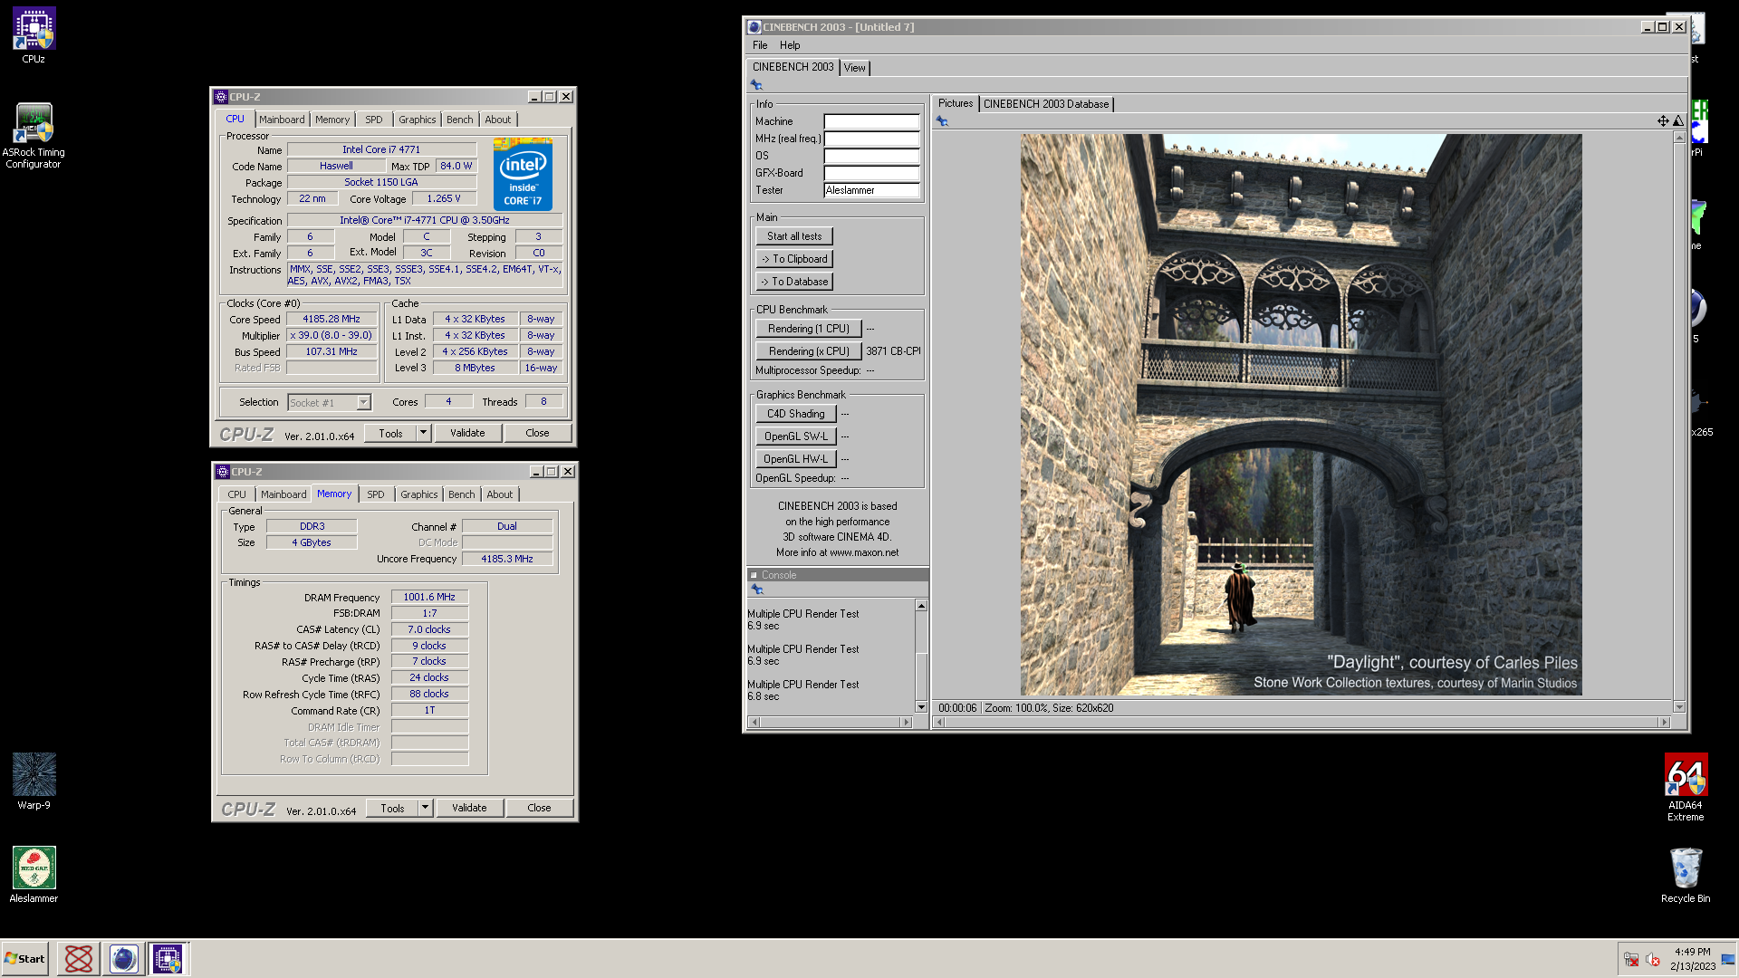Run the C4D Shading benchmark
The width and height of the screenshot is (1739, 978).
coord(795,414)
